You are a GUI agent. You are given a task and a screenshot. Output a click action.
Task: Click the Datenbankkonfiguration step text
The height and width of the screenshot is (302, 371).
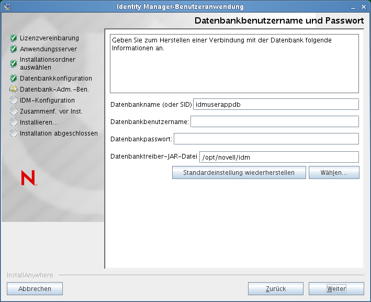[x=56, y=79]
